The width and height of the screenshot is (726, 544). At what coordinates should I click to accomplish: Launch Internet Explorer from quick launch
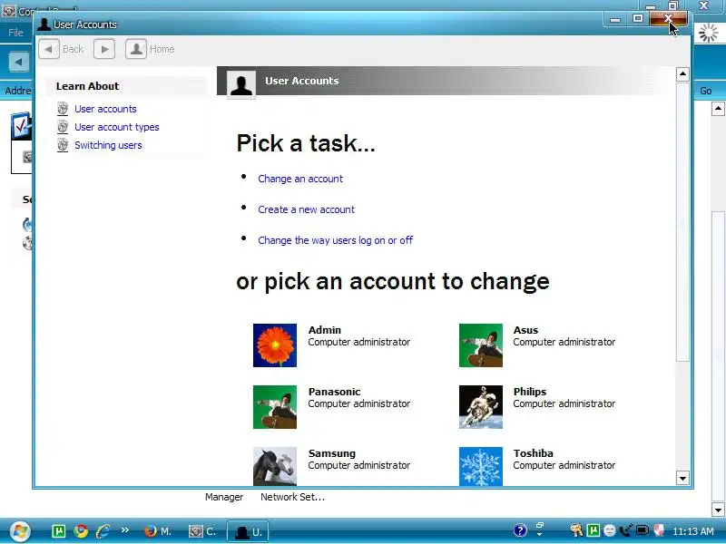pyautogui.click(x=103, y=531)
